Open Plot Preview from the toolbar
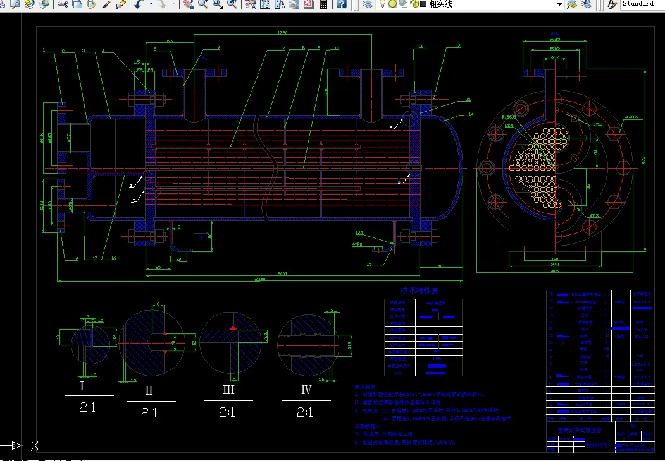Viewport: 665px width, 461px height. click(x=16, y=4)
